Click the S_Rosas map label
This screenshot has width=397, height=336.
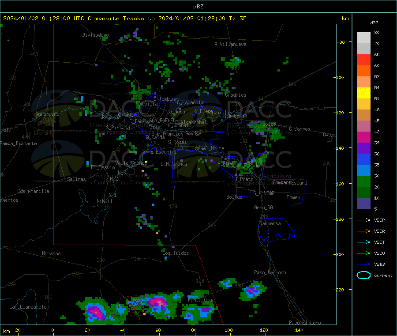pyautogui.click(x=177, y=142)
